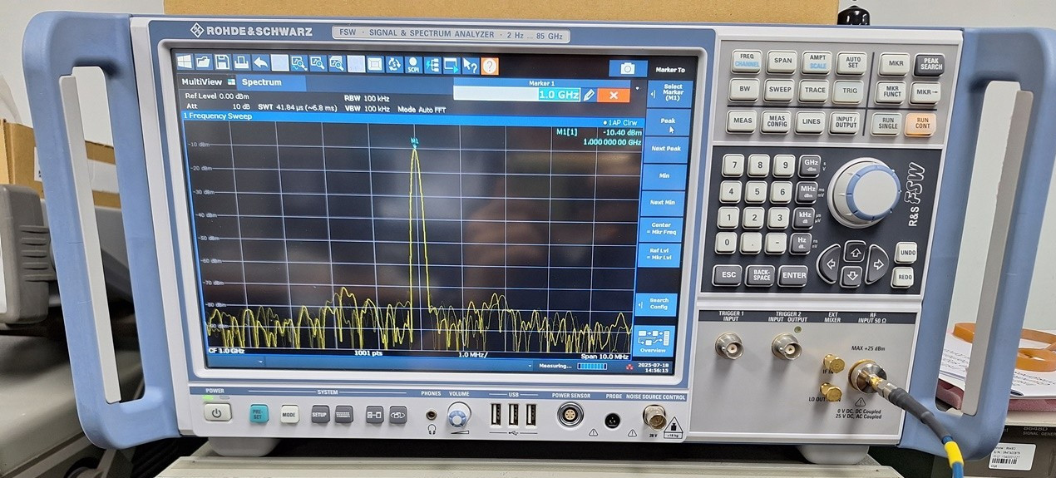
Task: Click the AUTO SET key
Action: pos(852,63)
